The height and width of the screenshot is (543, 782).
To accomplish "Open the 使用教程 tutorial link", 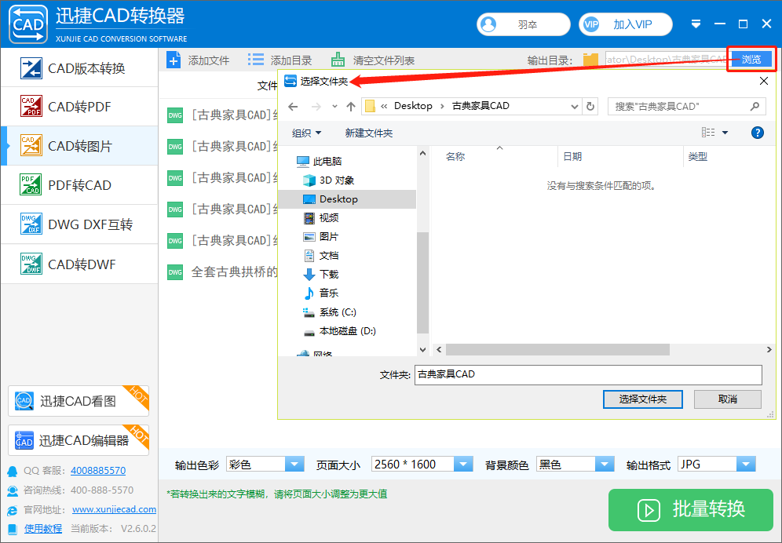I will [43, 529].
